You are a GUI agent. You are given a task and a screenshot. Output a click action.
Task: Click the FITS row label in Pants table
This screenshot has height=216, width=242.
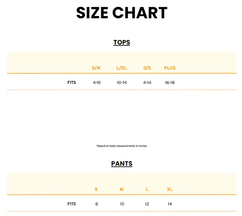pyautogui.click(x=72, y=204)
